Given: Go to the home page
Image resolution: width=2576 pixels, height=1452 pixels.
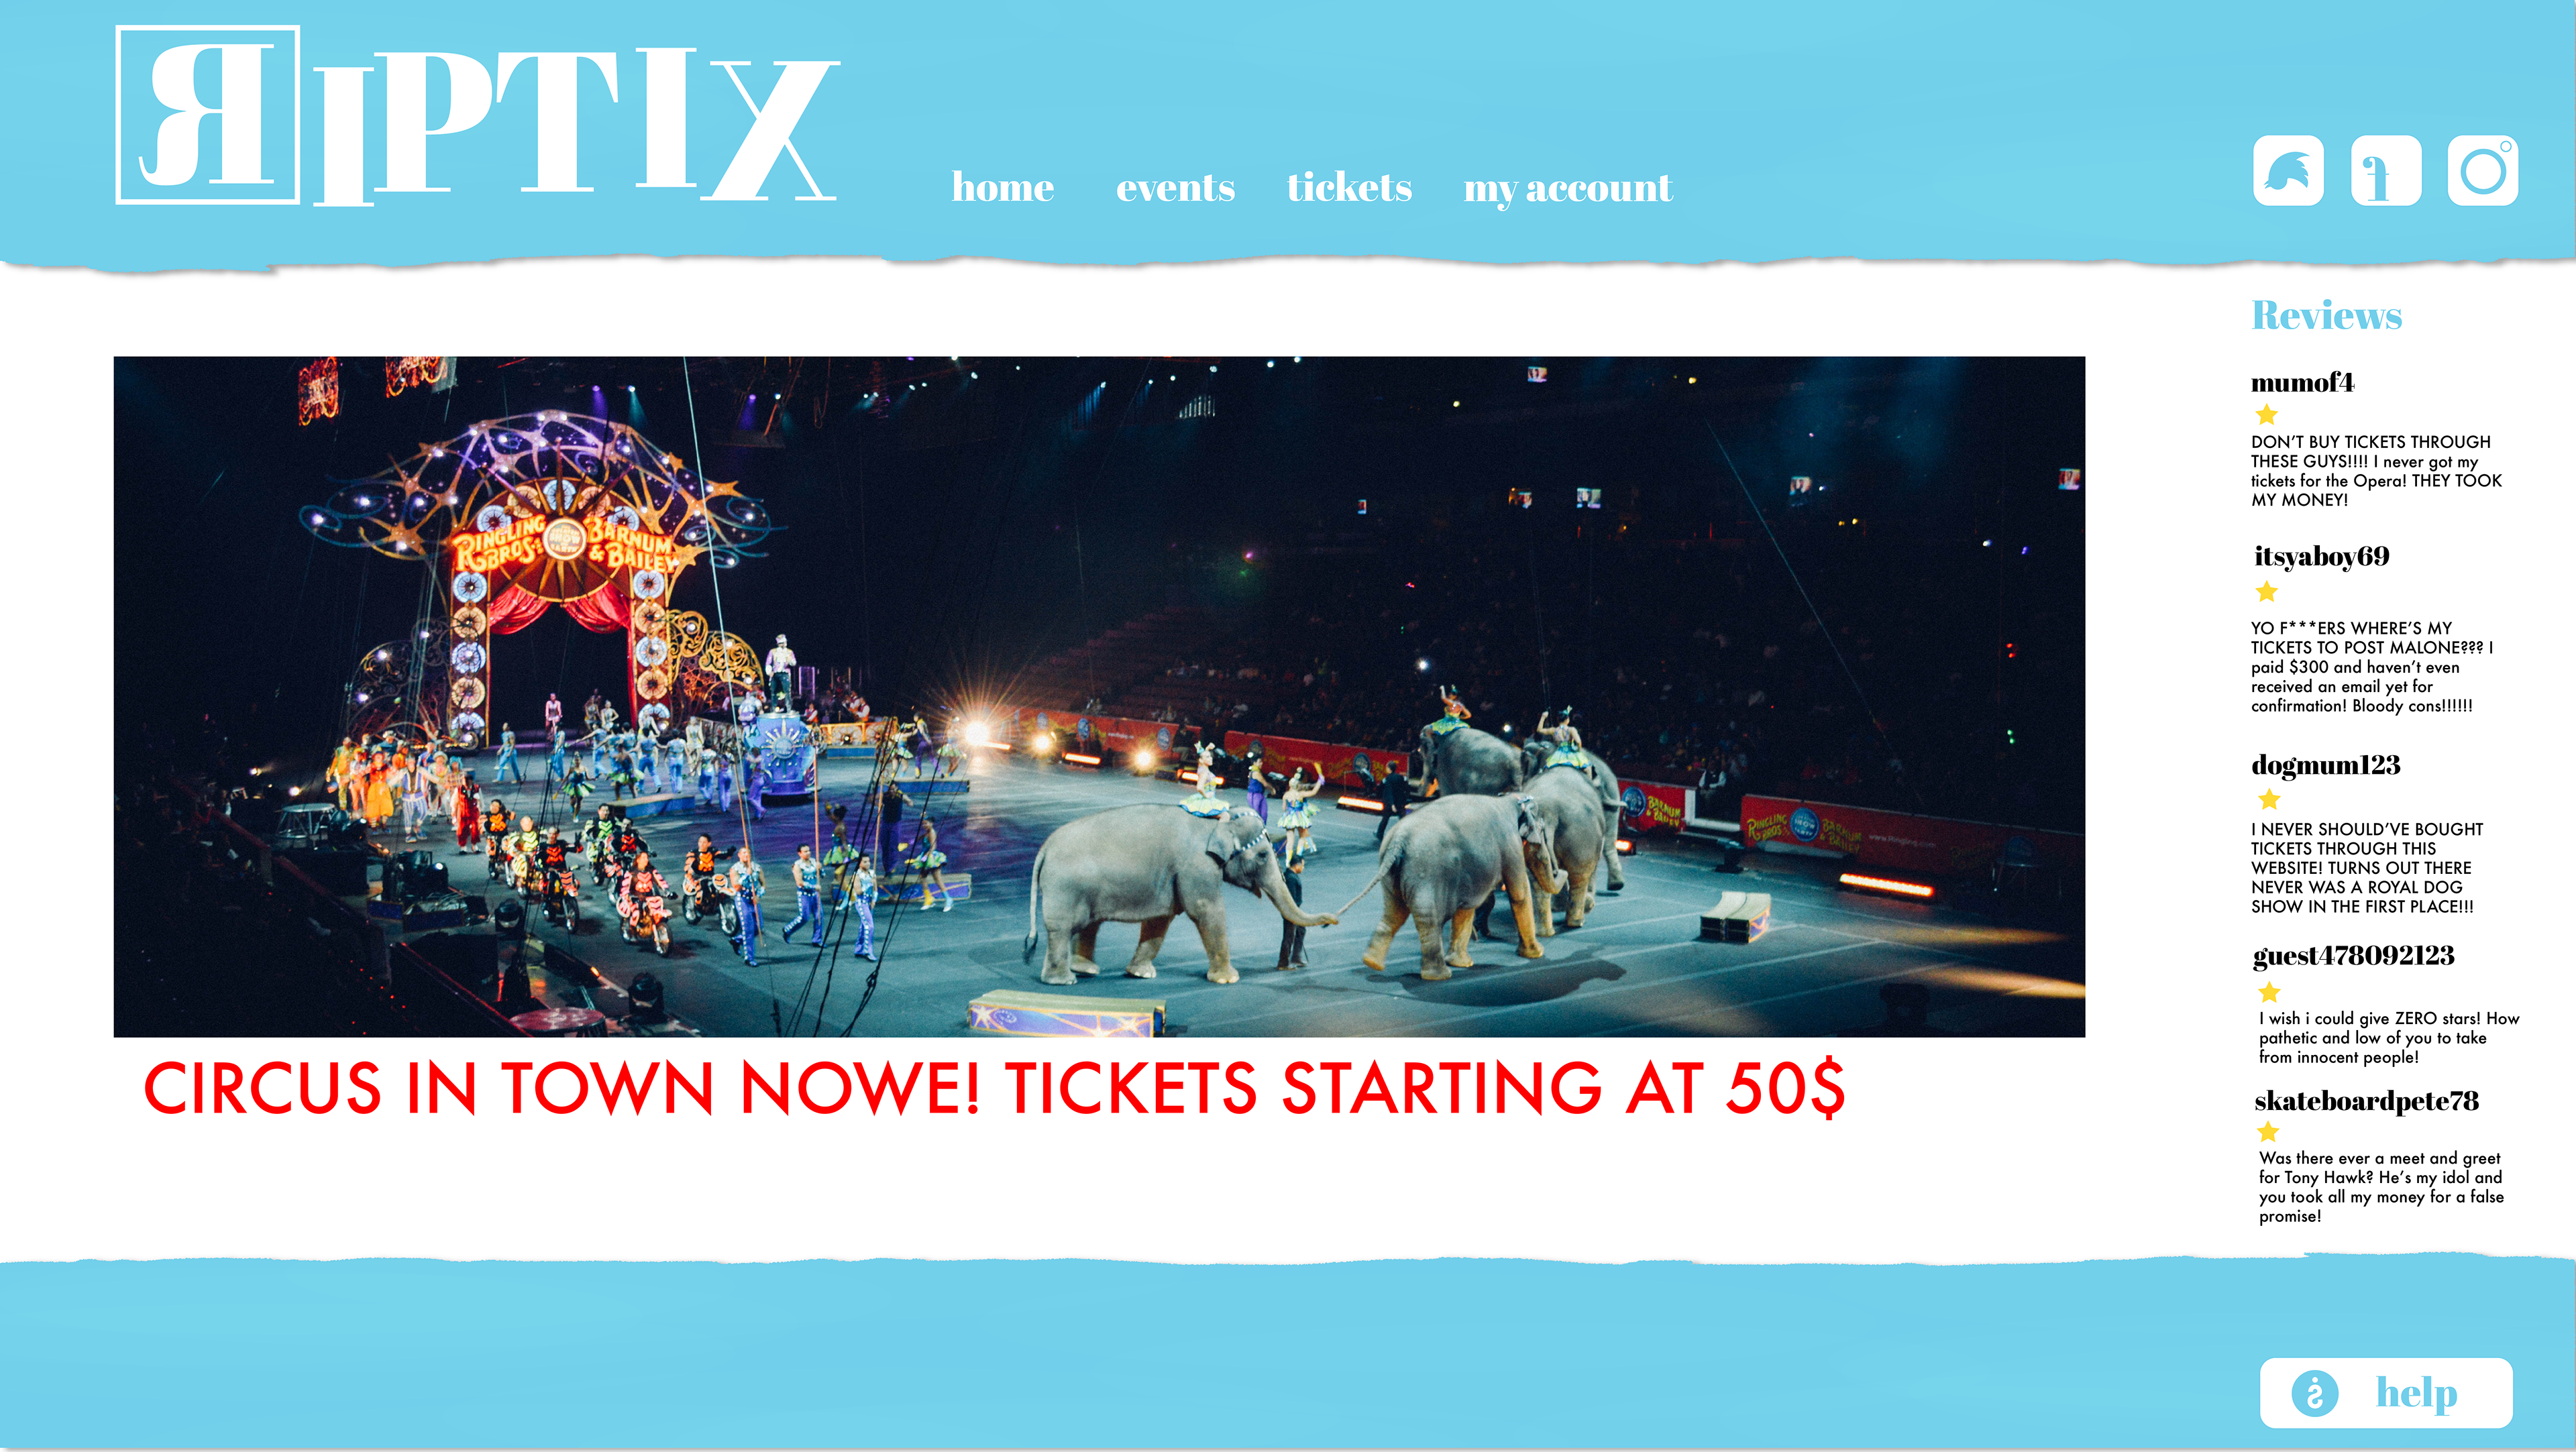Looking at the screenshot, I should tap(1003, 187).
